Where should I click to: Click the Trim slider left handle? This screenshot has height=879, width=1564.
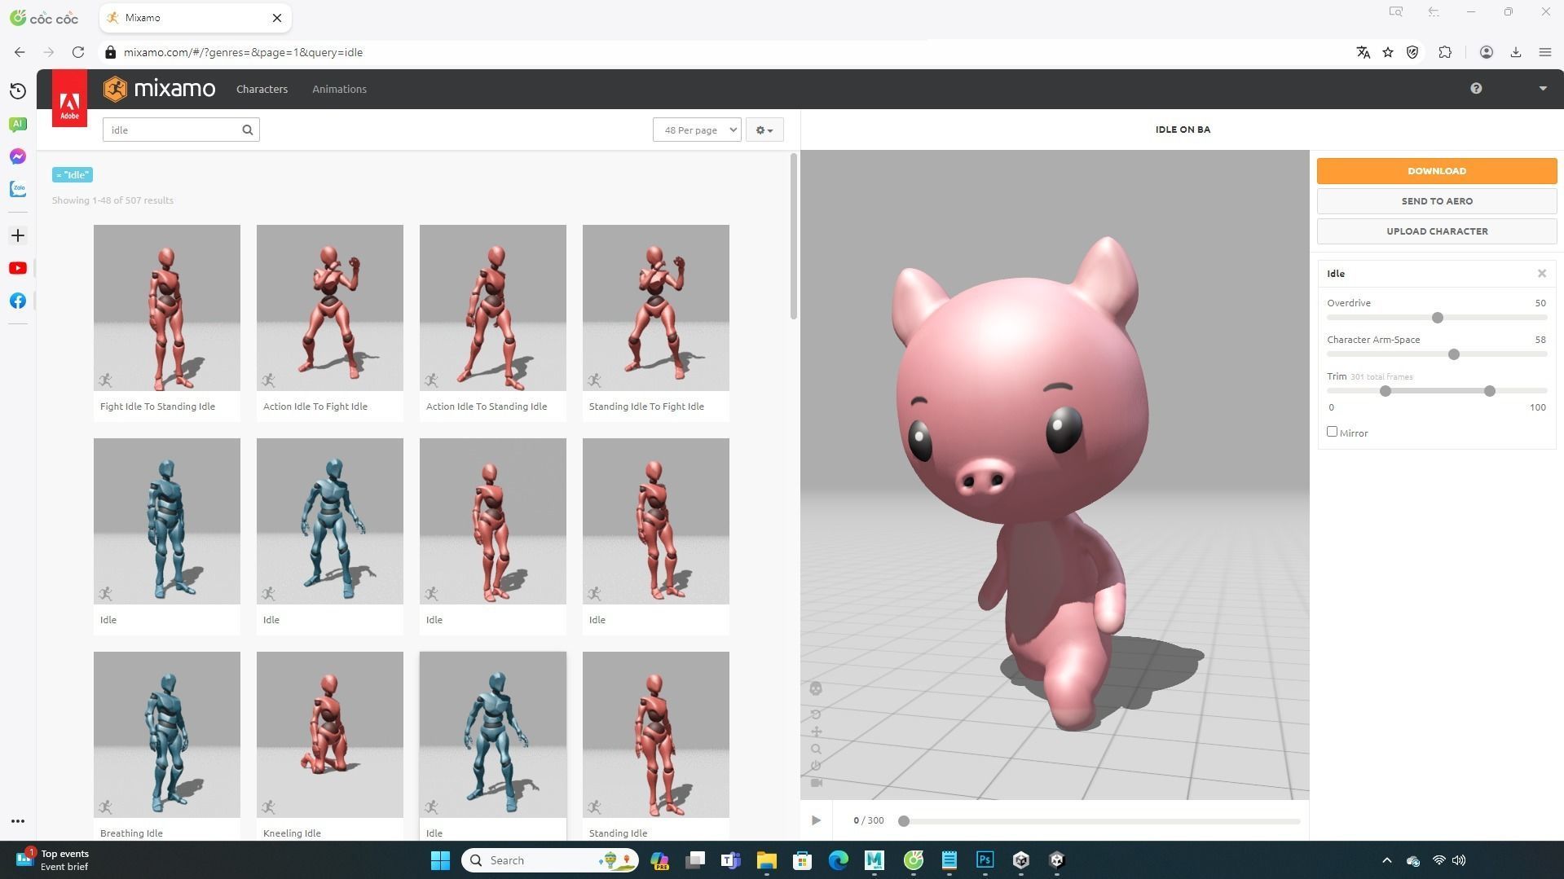pyautogui.click(x=1386, y=391)
